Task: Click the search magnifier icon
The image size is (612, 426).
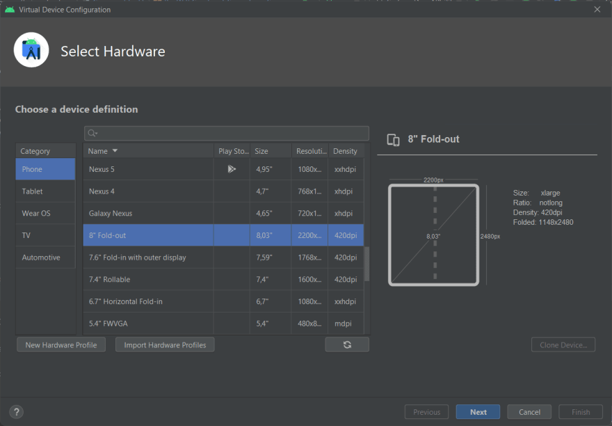Action: point(92,133)
